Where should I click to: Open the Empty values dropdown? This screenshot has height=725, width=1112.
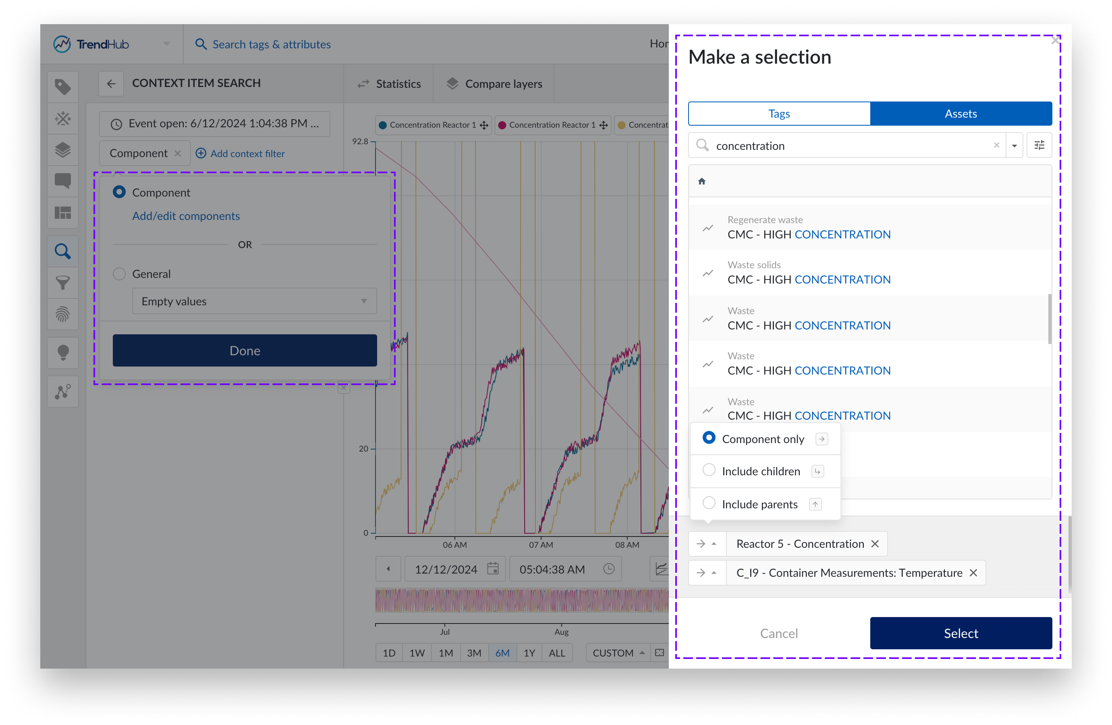click(254, 301)
